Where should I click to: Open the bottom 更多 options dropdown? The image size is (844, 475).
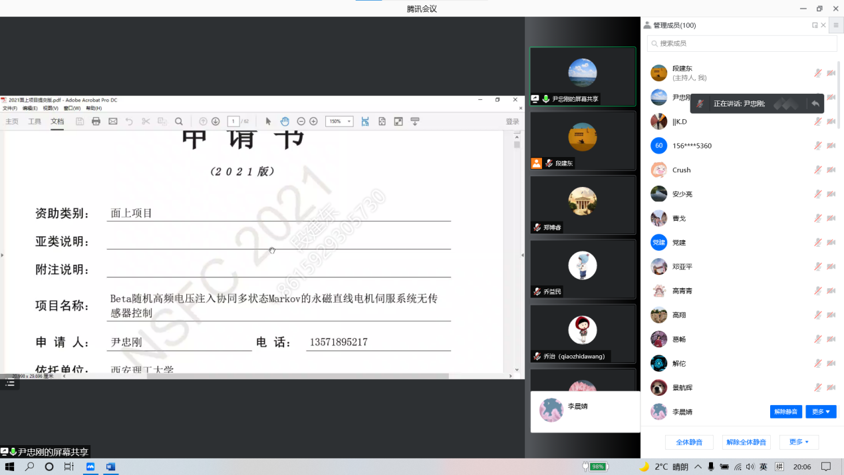point(799,442)
